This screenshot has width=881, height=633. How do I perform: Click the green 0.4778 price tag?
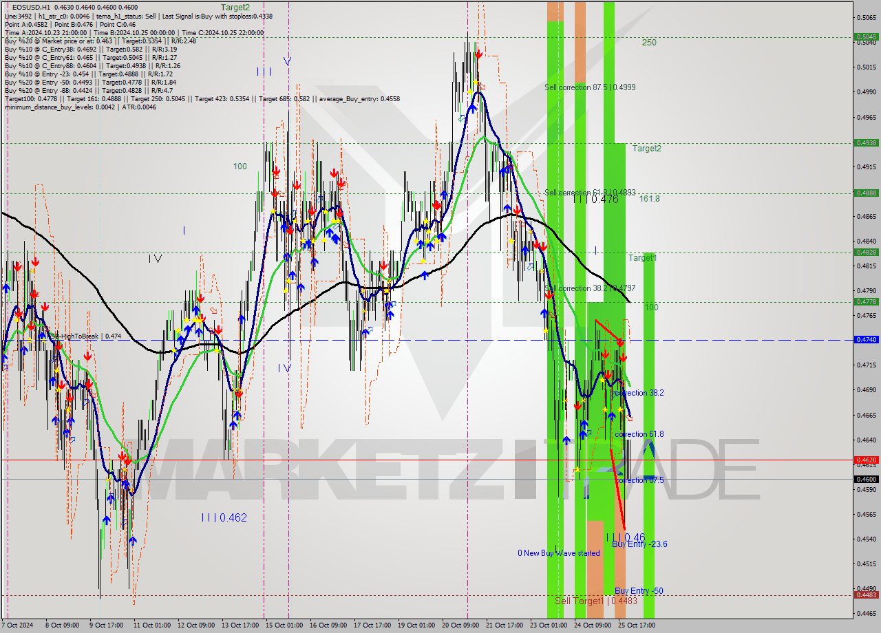click(865, 302)
